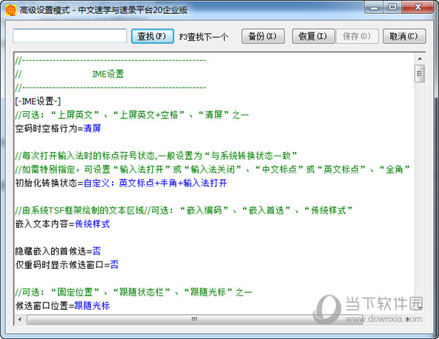Click the comment line starting //由系统TSF框架
The image size is (439, 339).
(184, 210)
